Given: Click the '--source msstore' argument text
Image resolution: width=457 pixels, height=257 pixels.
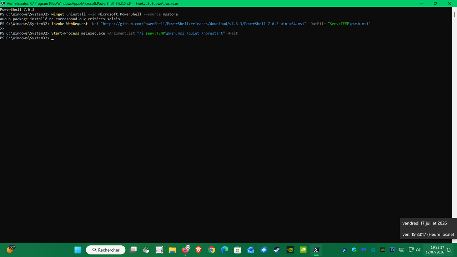Looking at the screenshot, I should [161, 14].
